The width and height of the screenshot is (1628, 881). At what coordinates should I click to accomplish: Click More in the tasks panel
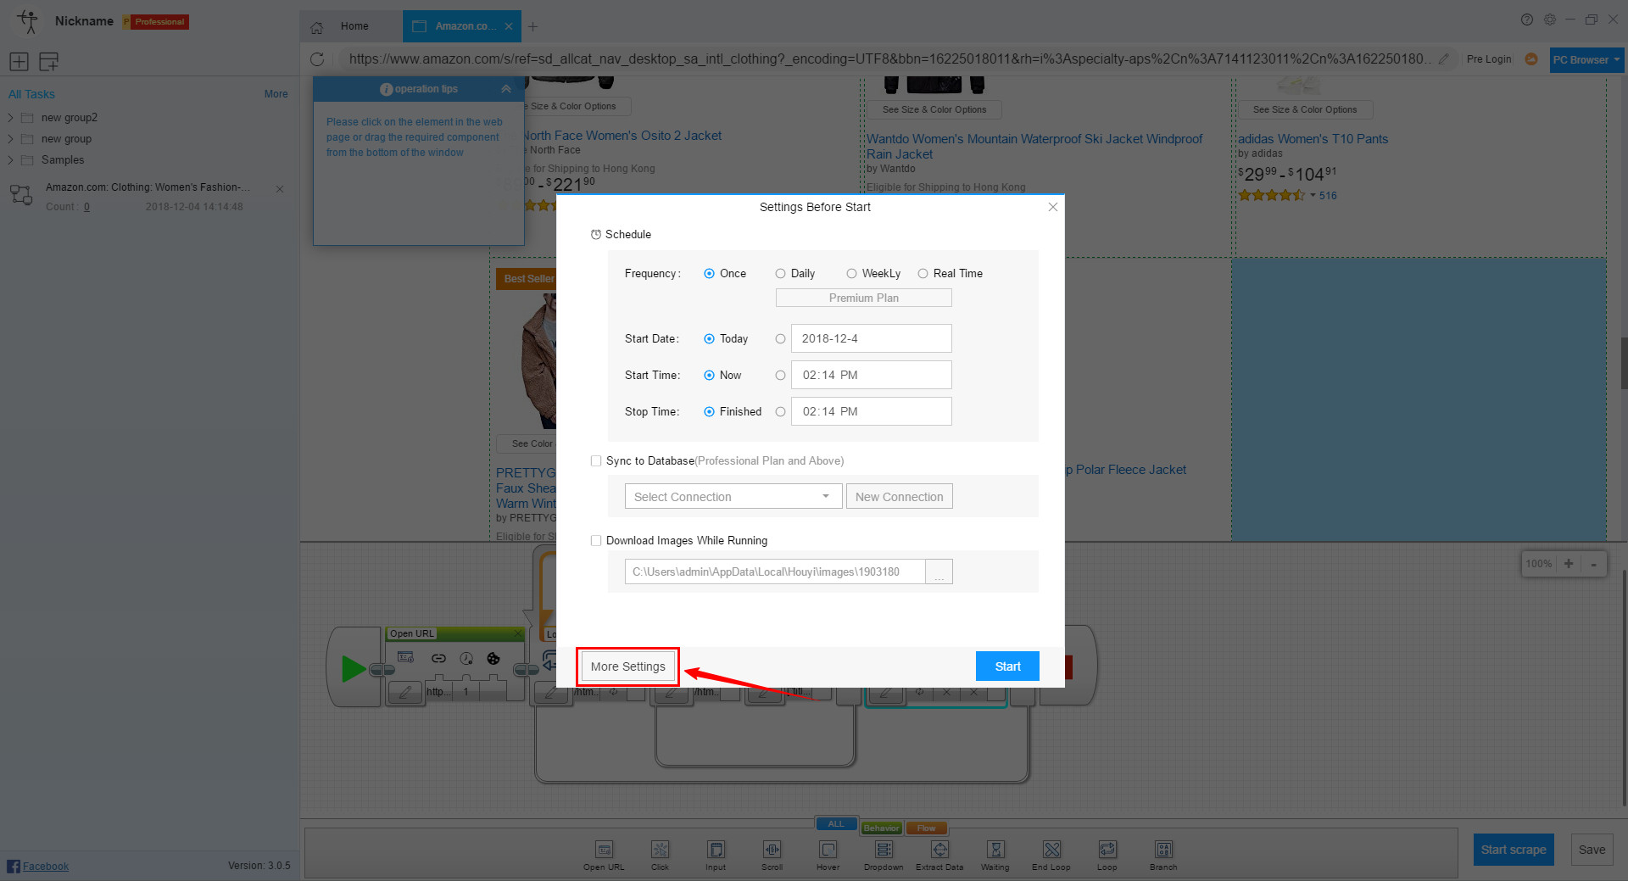(276, 94)
